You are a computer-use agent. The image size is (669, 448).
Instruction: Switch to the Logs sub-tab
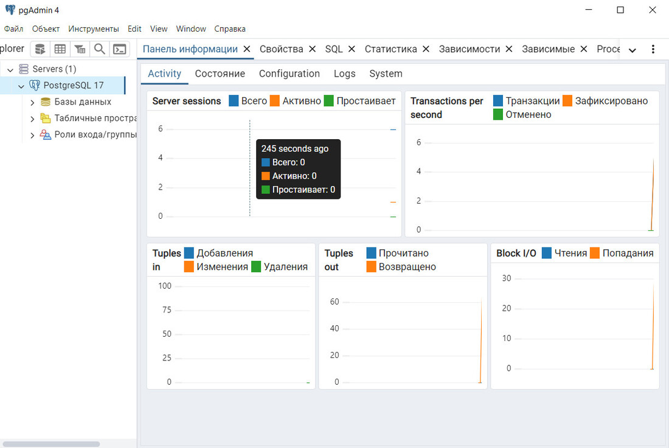pos(344,74)
